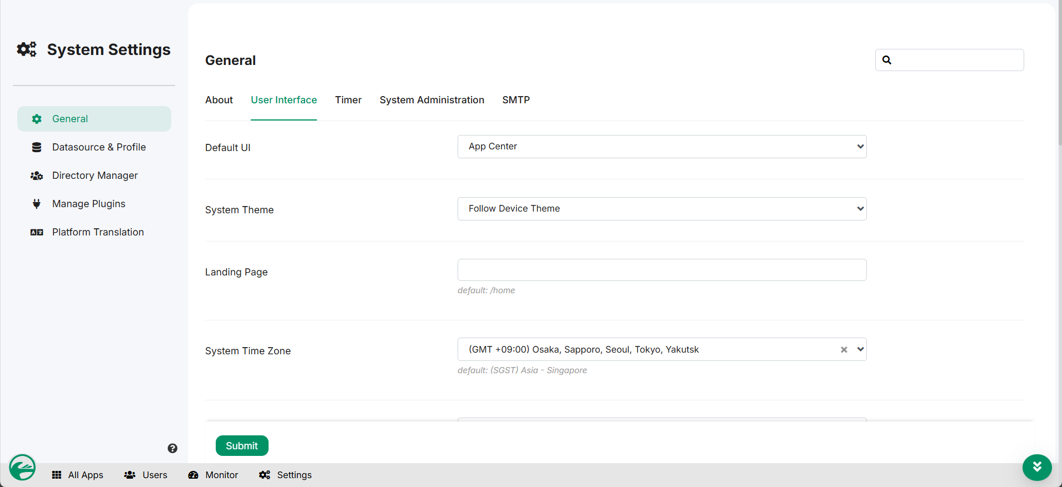Go to Monitor in the bottom bar
1062x487 pixels.
(214, 475)
